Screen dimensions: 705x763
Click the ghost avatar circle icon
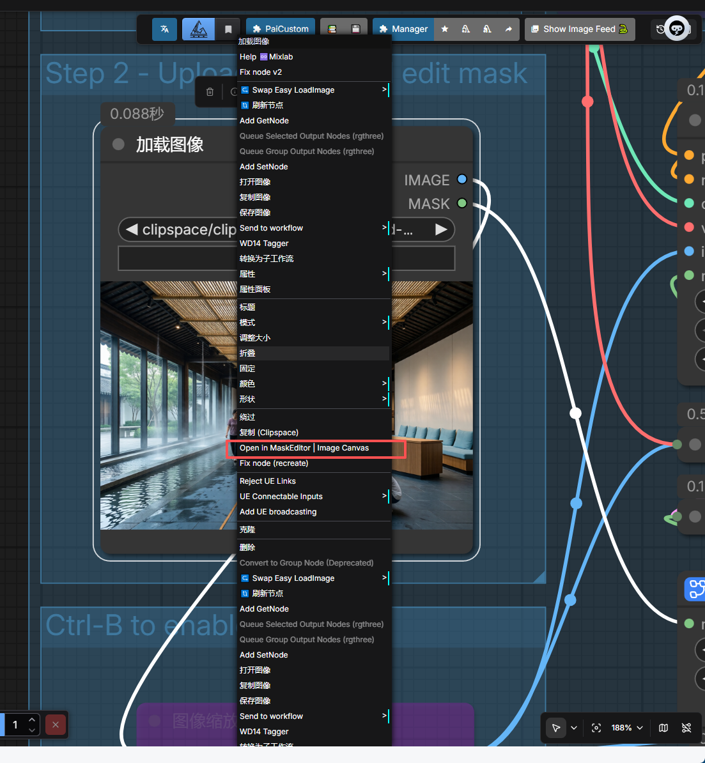click(x=678, y=29)
